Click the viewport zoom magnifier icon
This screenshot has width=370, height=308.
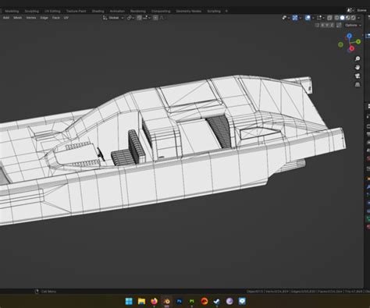(x=358, y=58)
